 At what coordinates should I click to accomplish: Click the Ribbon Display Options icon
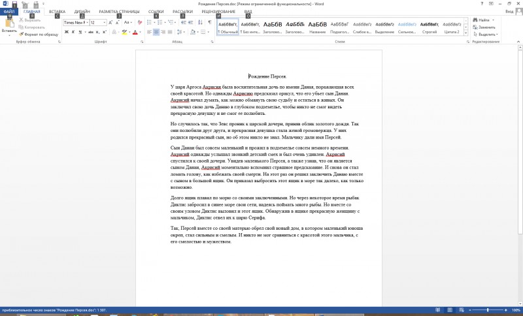coord(491,4)
